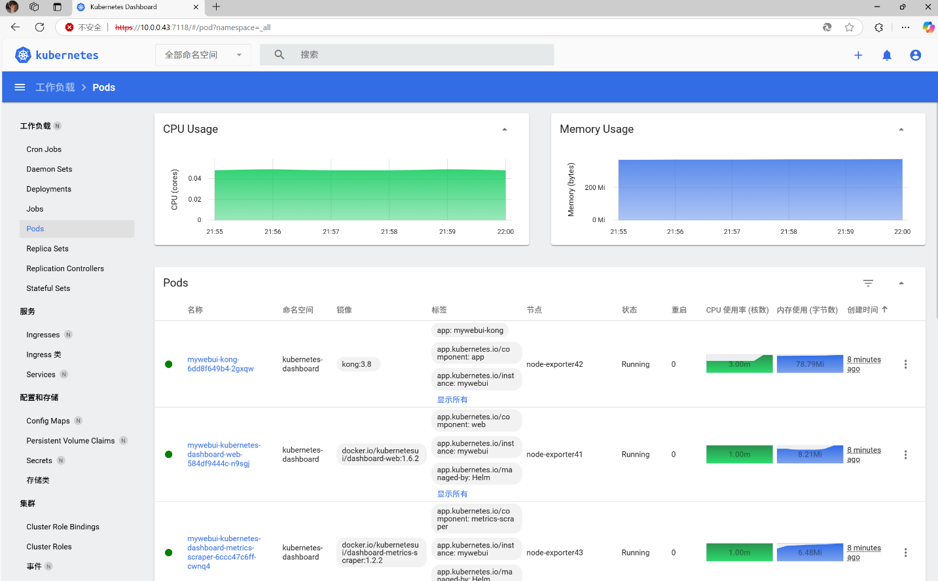938x581 pixels.
Task: Sort by creation time arrow
Action: (x=885, y=309)
